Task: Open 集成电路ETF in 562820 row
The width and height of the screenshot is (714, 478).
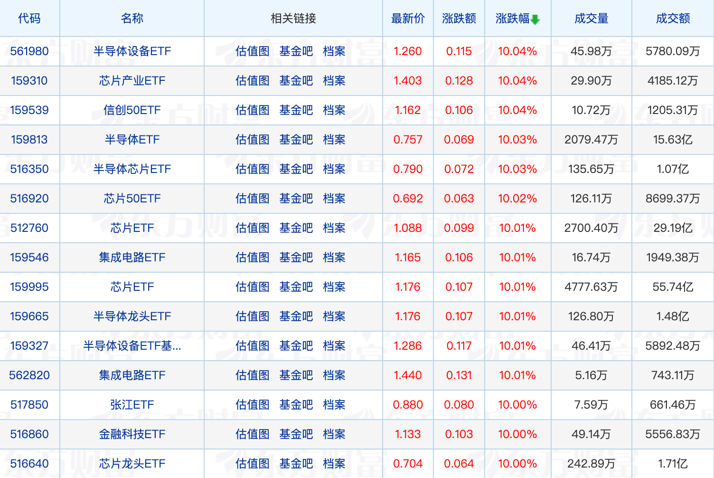Action: click(x=132, y=375)
